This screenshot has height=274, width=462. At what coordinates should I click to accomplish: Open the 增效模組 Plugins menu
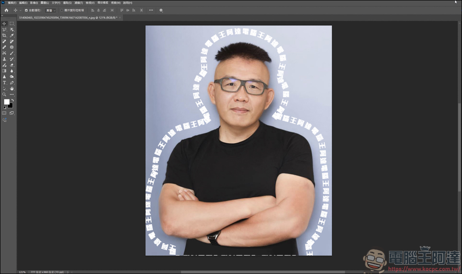tap(103, 3)
